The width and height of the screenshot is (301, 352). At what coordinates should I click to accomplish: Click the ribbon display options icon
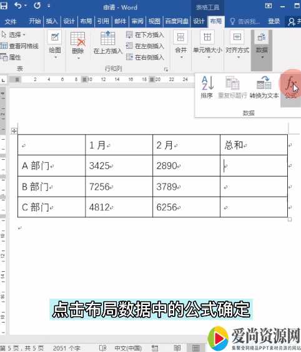click(269, 6)
